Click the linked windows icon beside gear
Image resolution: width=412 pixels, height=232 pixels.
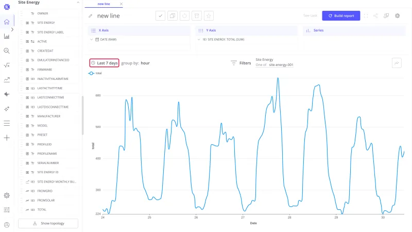[386, 16]
